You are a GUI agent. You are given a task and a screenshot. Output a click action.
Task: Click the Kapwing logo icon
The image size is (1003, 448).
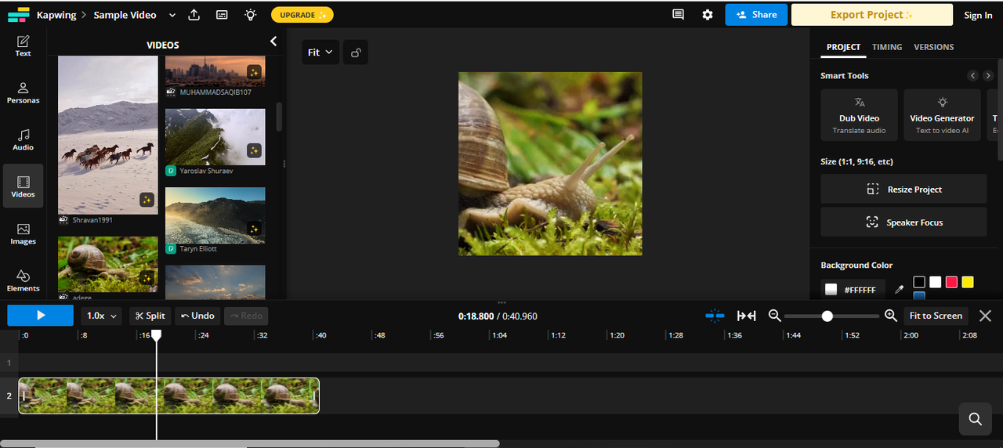18,15
